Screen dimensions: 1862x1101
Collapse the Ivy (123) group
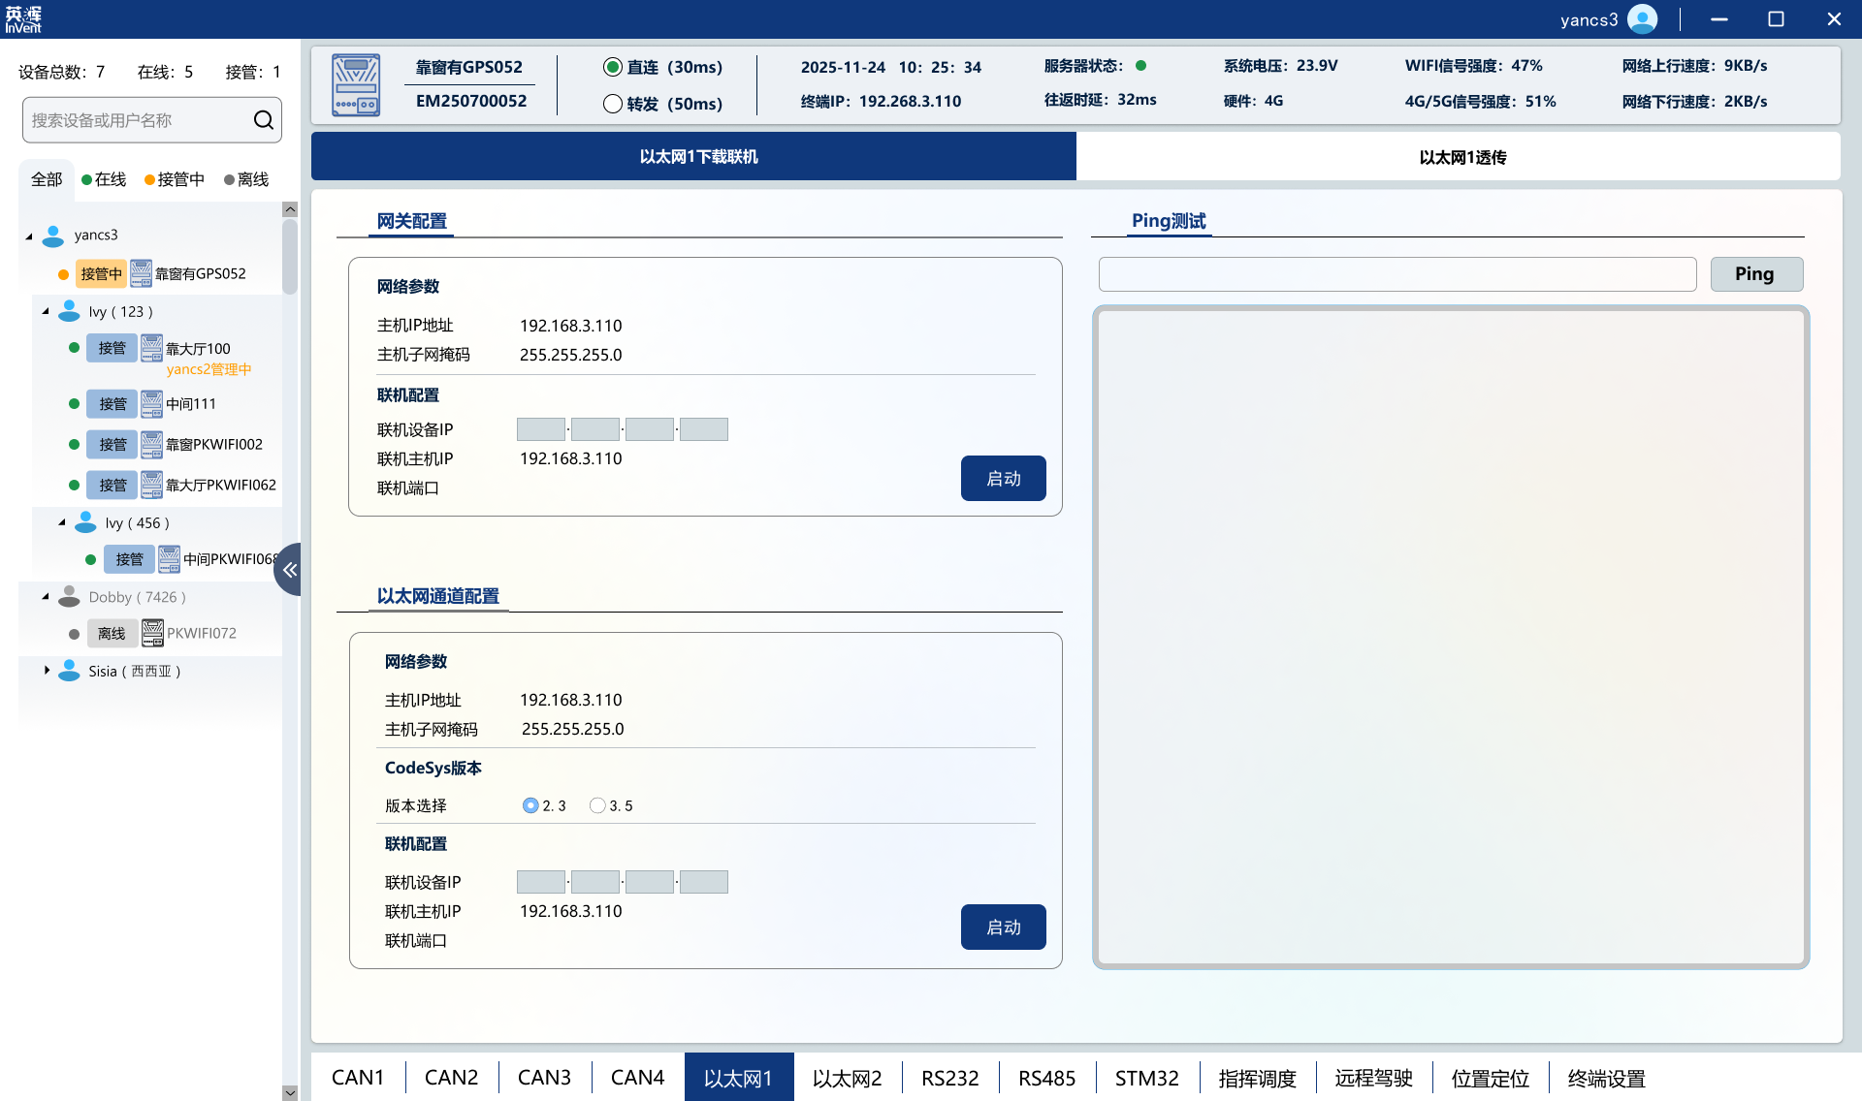(x=46, y=311)
